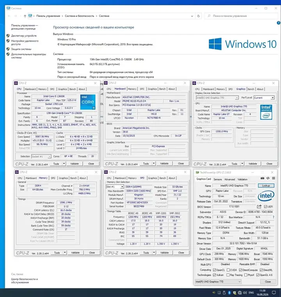Screen dimensions: 281x297
Task: Toggle the DirectCompute checkbox
Action: [x=240, y=270]
